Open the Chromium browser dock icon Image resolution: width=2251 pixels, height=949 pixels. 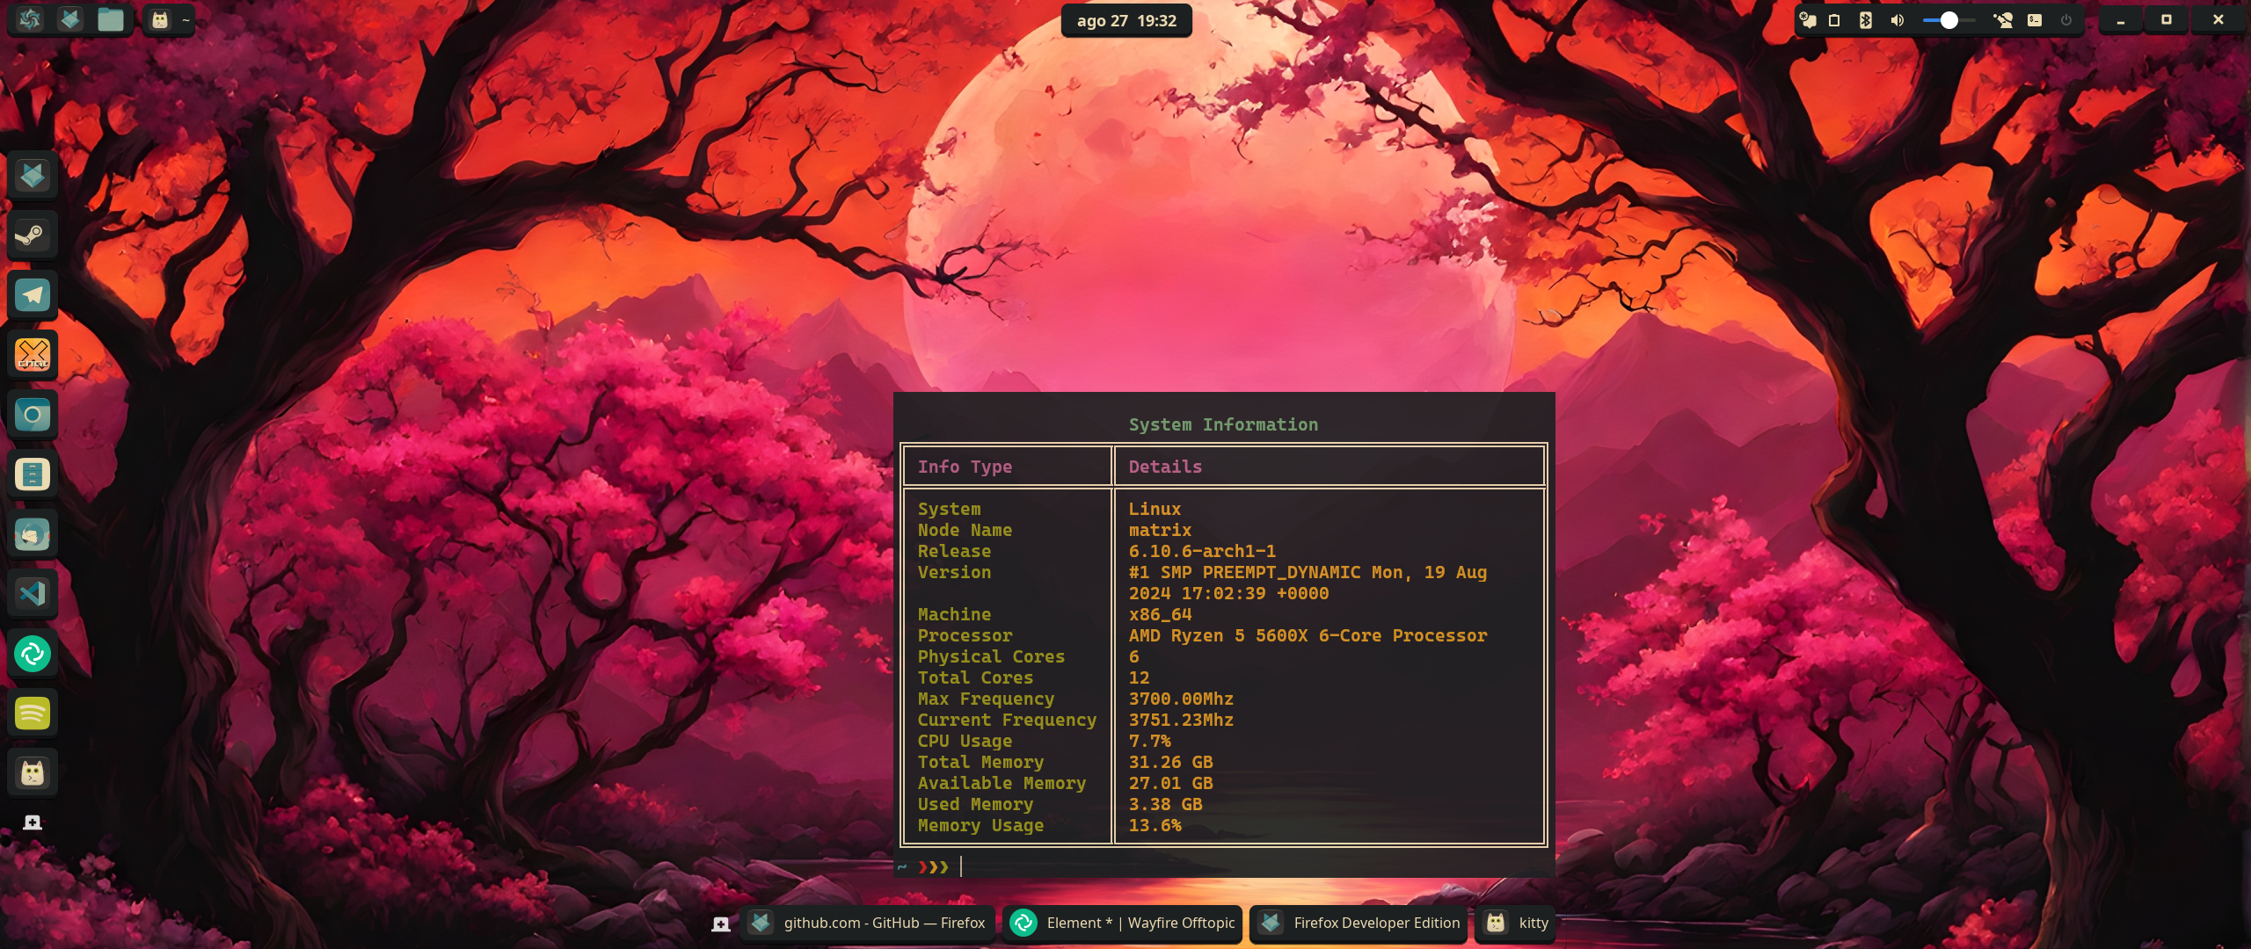(x=33, y=414)
